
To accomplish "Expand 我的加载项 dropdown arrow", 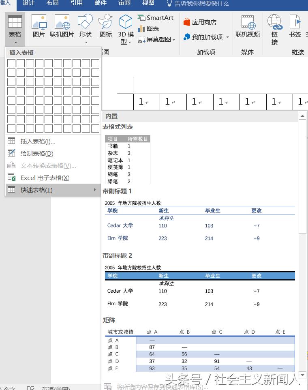I will pyautogui.click(x=228, y=37).
